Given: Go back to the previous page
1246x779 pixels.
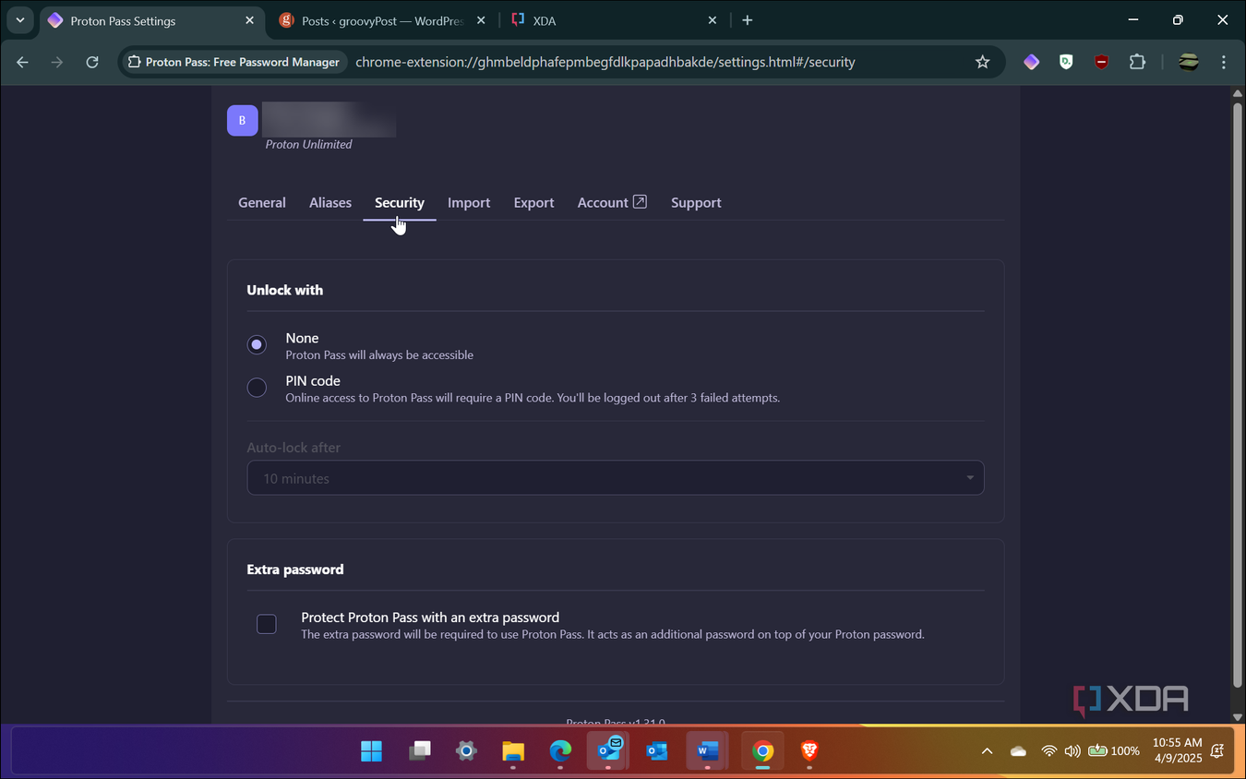Looking at the screenshot, I should tap(23, 62).
